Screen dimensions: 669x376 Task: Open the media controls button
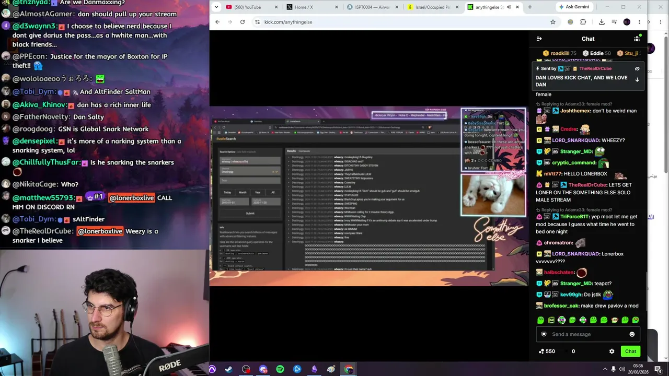pos(614,22)
